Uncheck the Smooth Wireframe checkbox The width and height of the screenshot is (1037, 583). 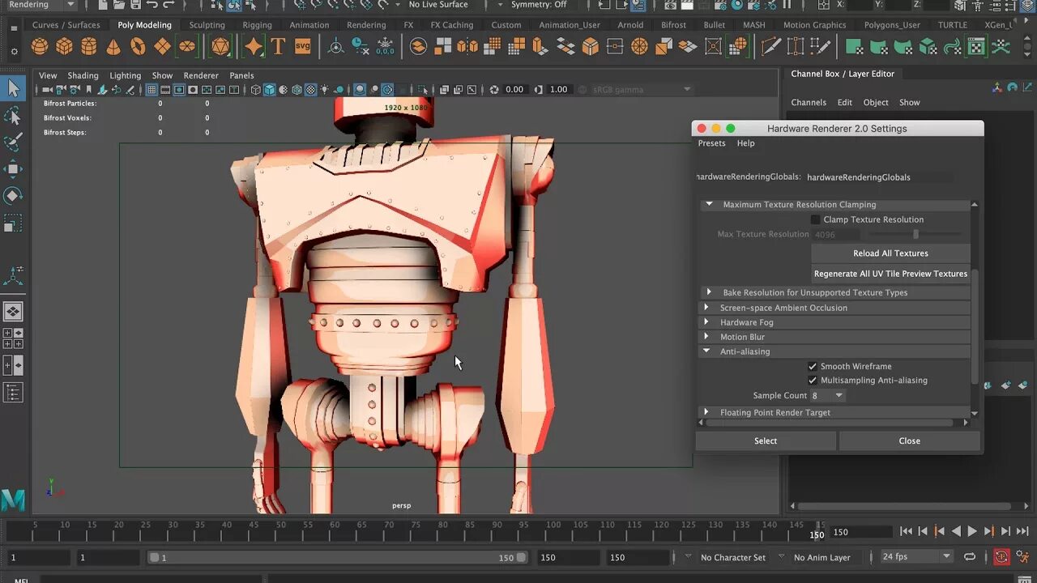(x=813, y=366)
